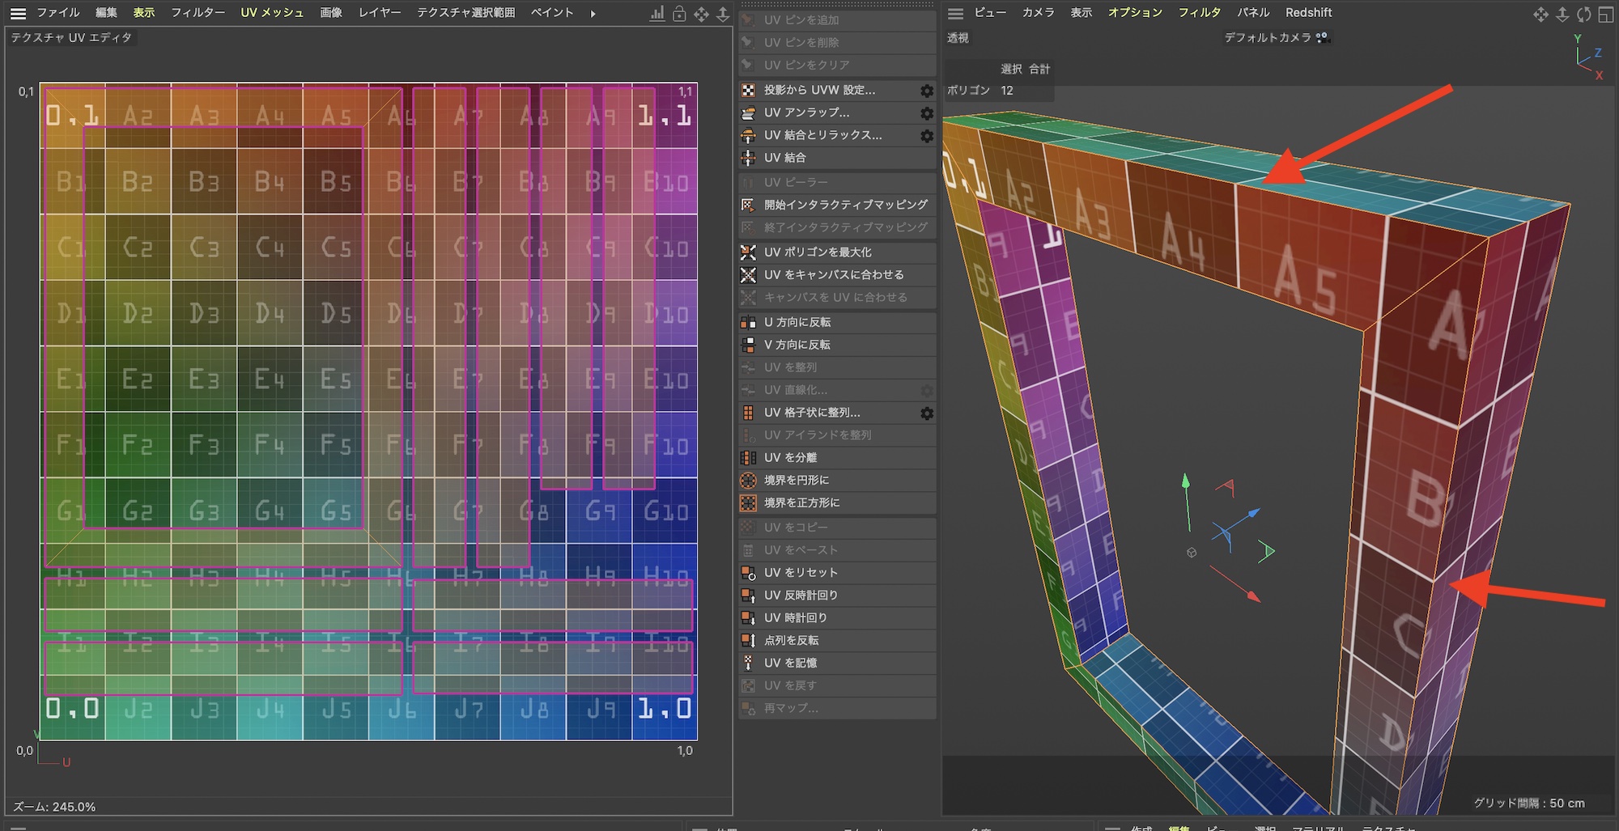Open the hamburger menu of the 3D viewport
The image size is (1619, 831).
[x=956, y=14]
